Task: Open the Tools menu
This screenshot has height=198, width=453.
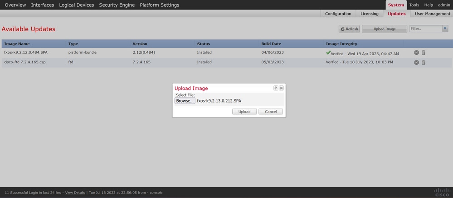Action: 414,5
